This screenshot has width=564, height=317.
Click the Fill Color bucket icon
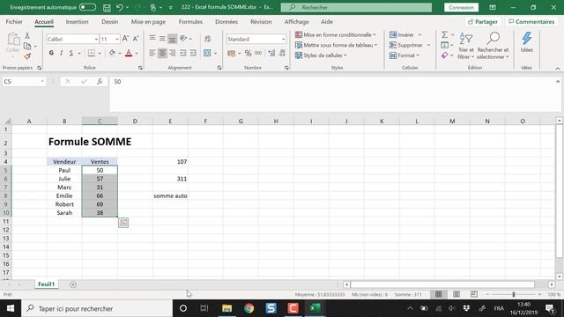point(112,53)
